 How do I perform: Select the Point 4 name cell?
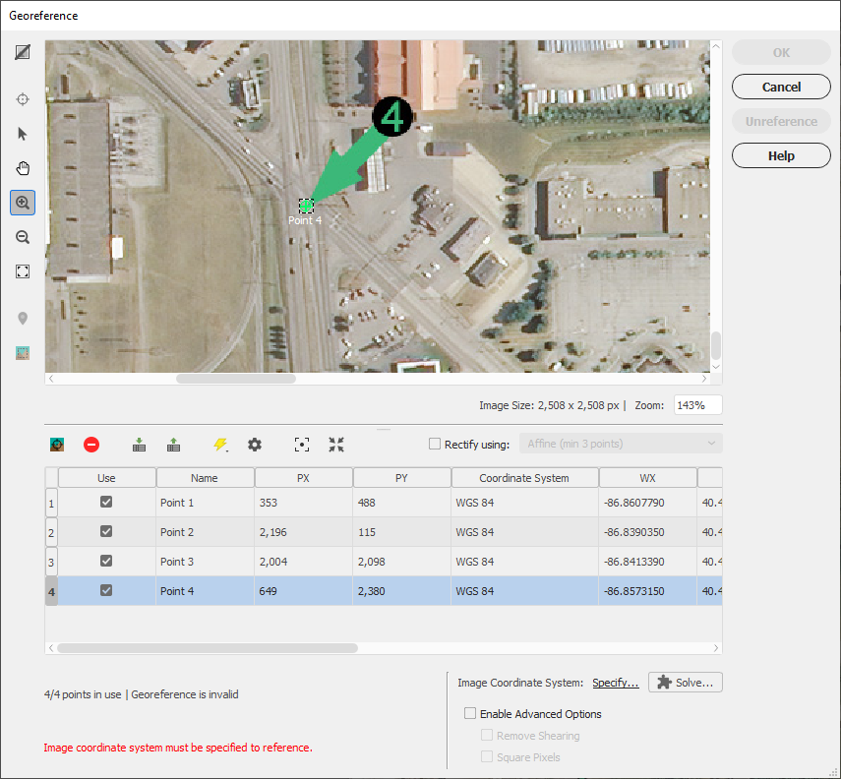click(205, 591)
